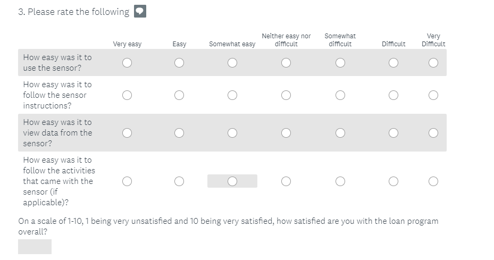Select Somewhat difficult for following sensor instructions
Image resolution: width=494 pixels, height=260 pixels.
coord(340,95)
